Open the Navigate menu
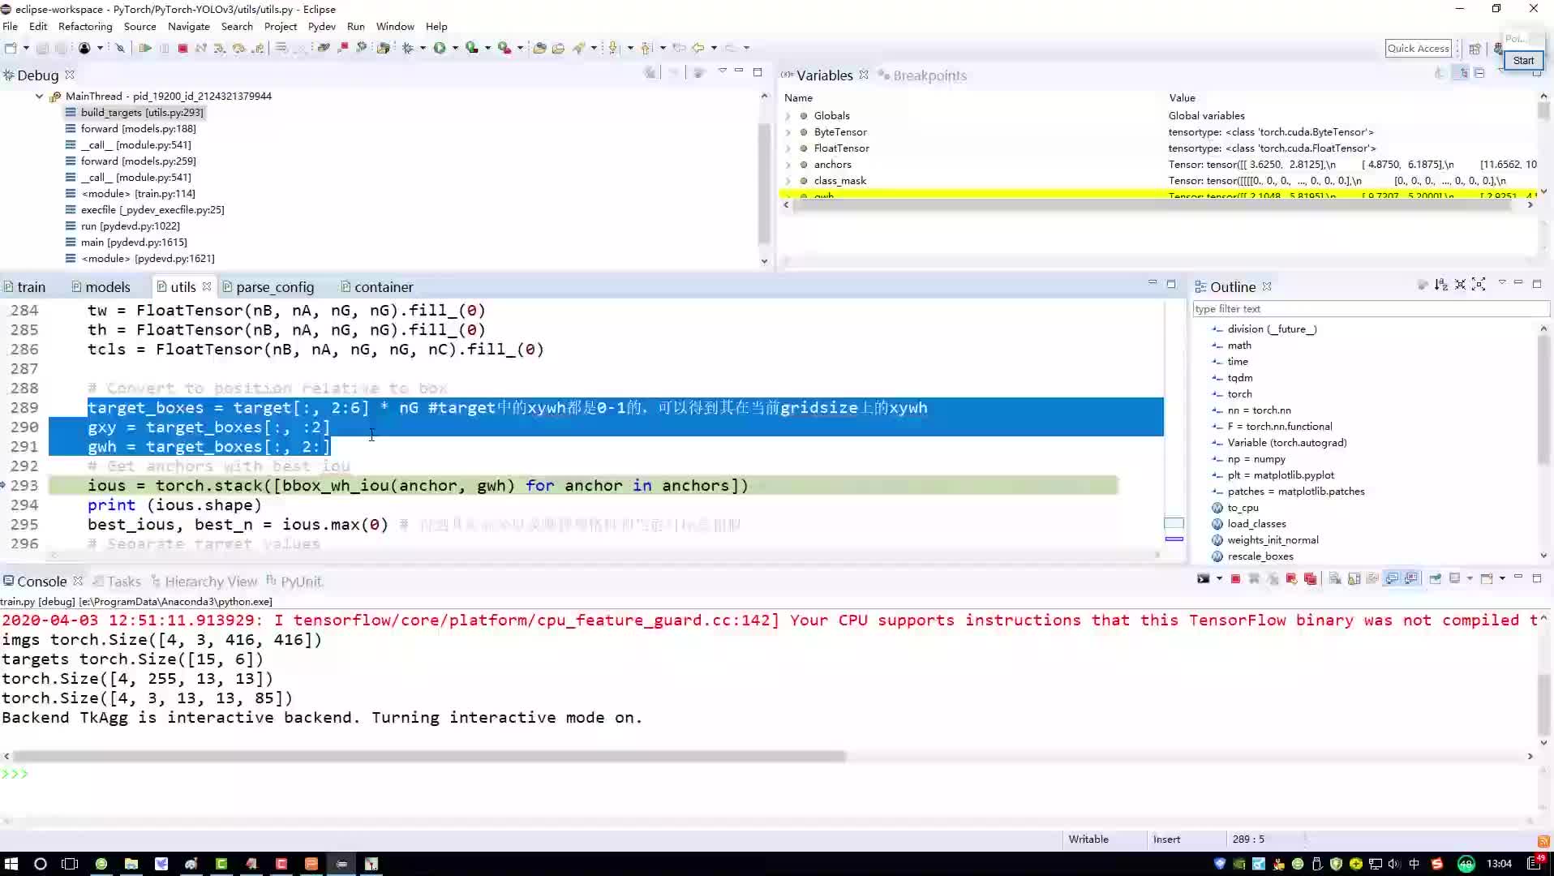1554x876 pixels. (189, 27)
